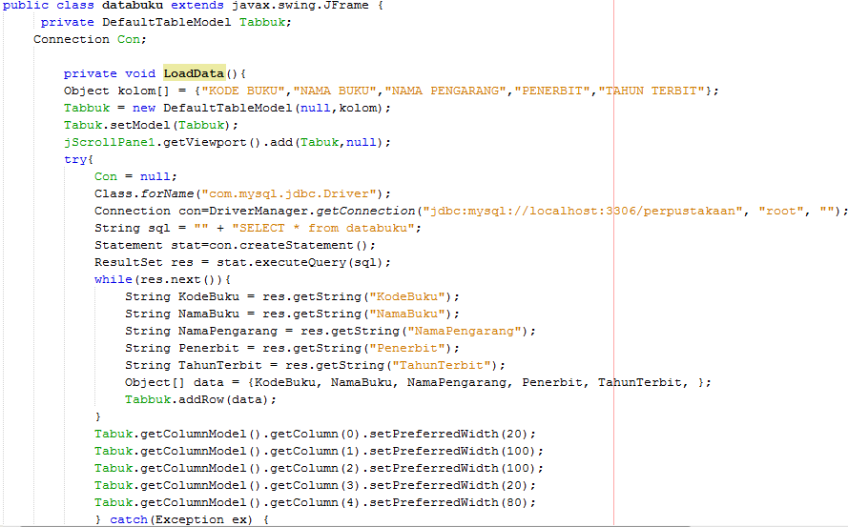
Task: Click the jdbc:mysql://localhost:3306/perpustakaan URL string
Action: 583,212
